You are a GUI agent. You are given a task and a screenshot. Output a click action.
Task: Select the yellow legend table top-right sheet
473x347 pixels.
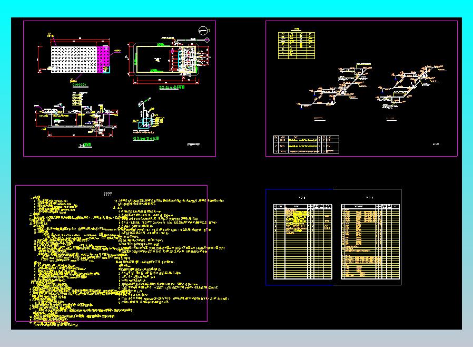coord(296,45)
